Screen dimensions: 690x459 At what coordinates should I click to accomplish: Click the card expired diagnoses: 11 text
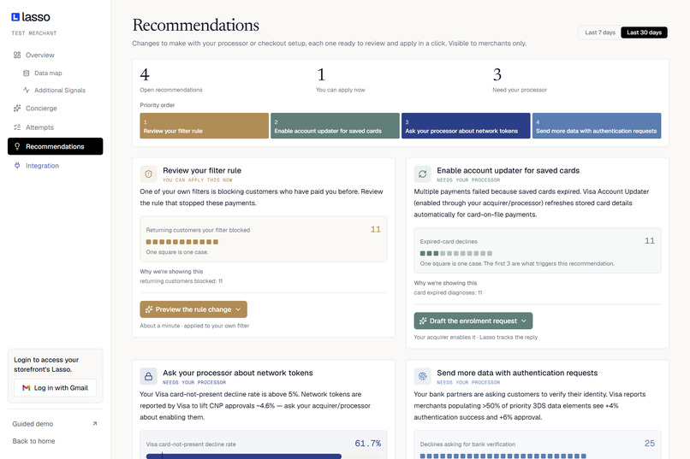[448, 292]
